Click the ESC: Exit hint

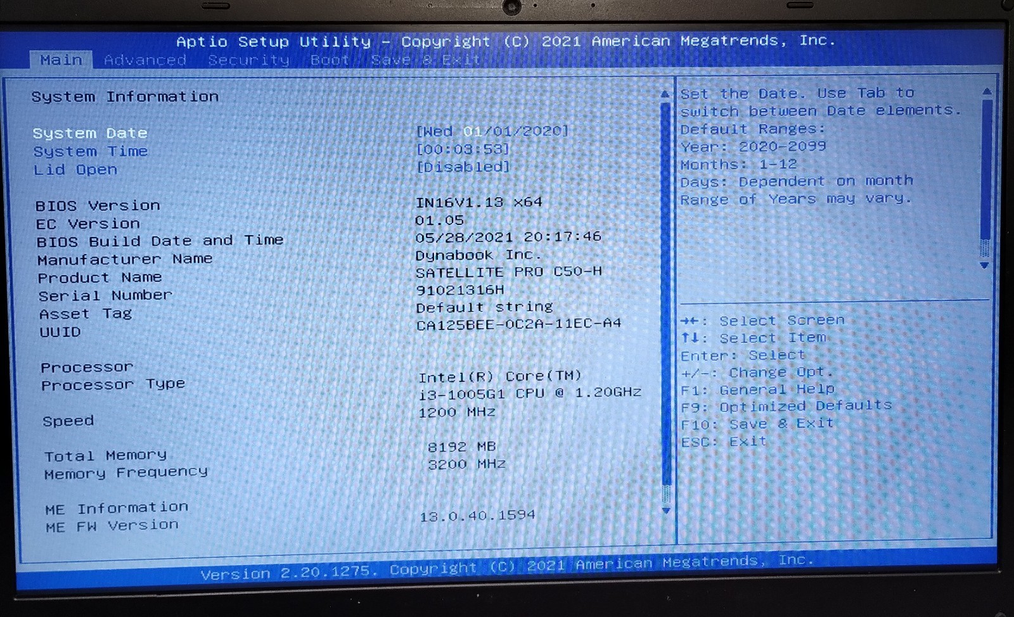(724, 442)
